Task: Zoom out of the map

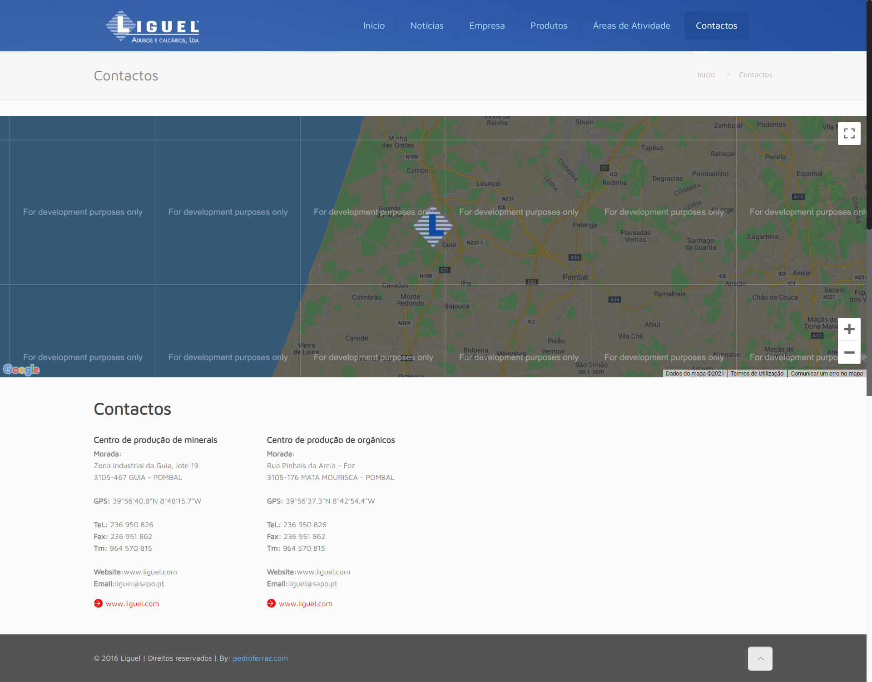Action: click(x=849, y=352)
